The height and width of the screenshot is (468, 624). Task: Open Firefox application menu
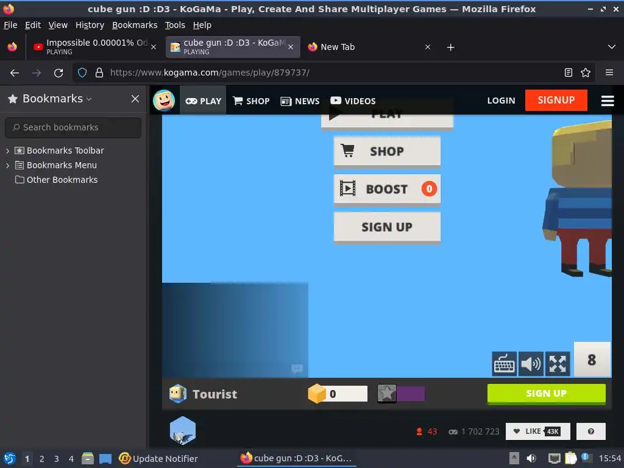(609, 73)
